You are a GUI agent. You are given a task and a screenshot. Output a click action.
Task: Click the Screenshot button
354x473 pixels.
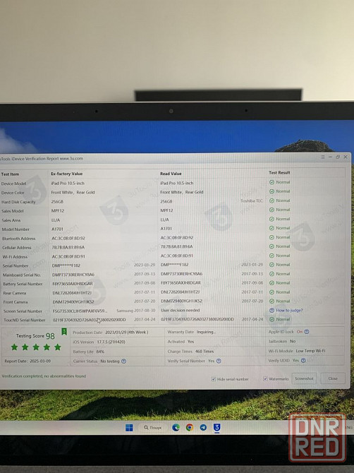click(304, 378)
